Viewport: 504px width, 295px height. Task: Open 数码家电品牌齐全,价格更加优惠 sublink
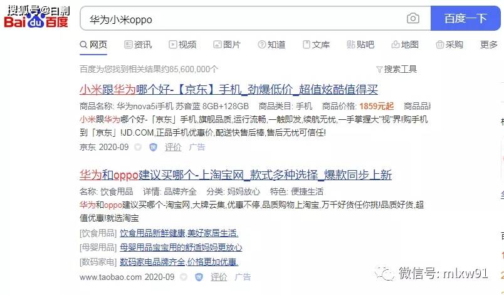pos(179,262)
